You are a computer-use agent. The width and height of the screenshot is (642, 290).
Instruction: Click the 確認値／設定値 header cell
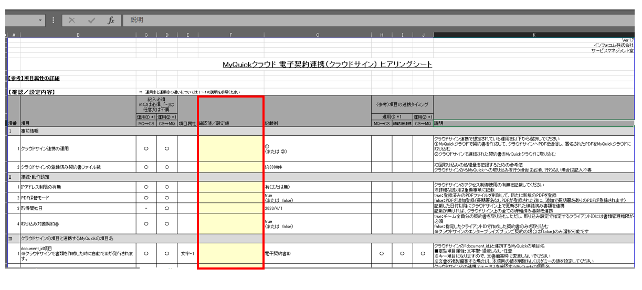pos(230,123)
